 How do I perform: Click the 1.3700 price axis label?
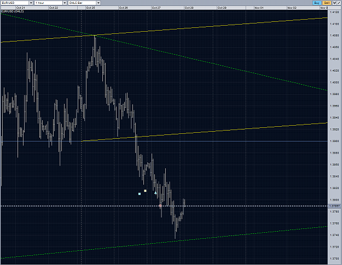point(334,258)
